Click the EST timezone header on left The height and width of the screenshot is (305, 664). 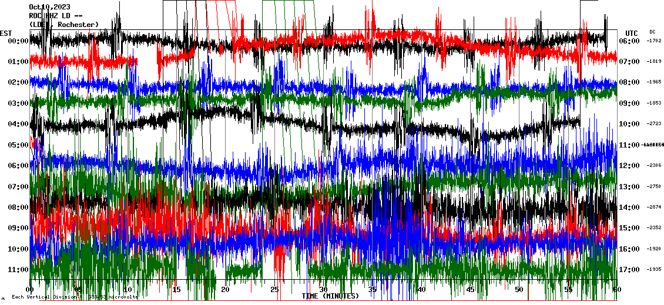[6, 33]
